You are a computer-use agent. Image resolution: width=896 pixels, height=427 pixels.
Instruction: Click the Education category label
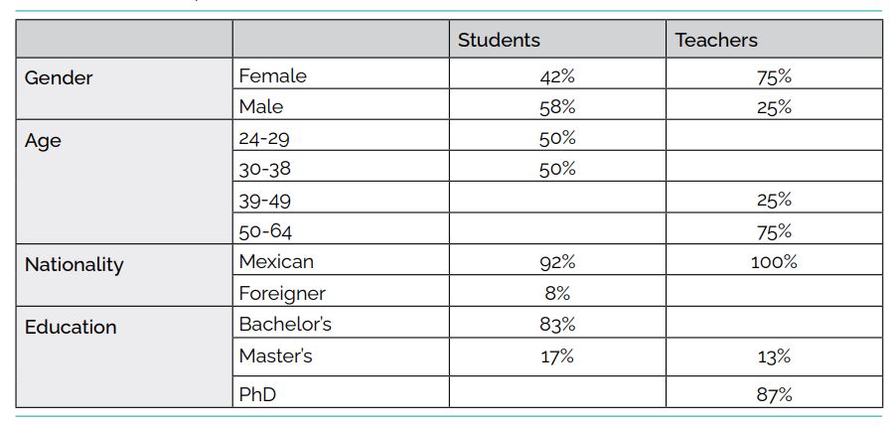pyautogui.click(x=71, y=327)
